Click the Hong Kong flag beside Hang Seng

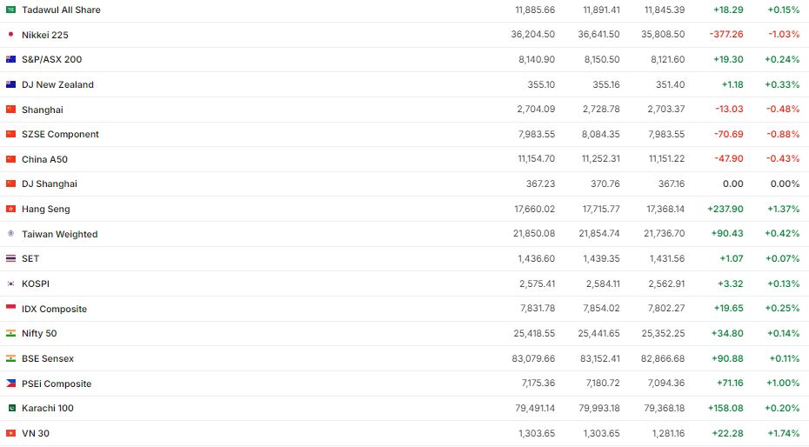(10, 209)
